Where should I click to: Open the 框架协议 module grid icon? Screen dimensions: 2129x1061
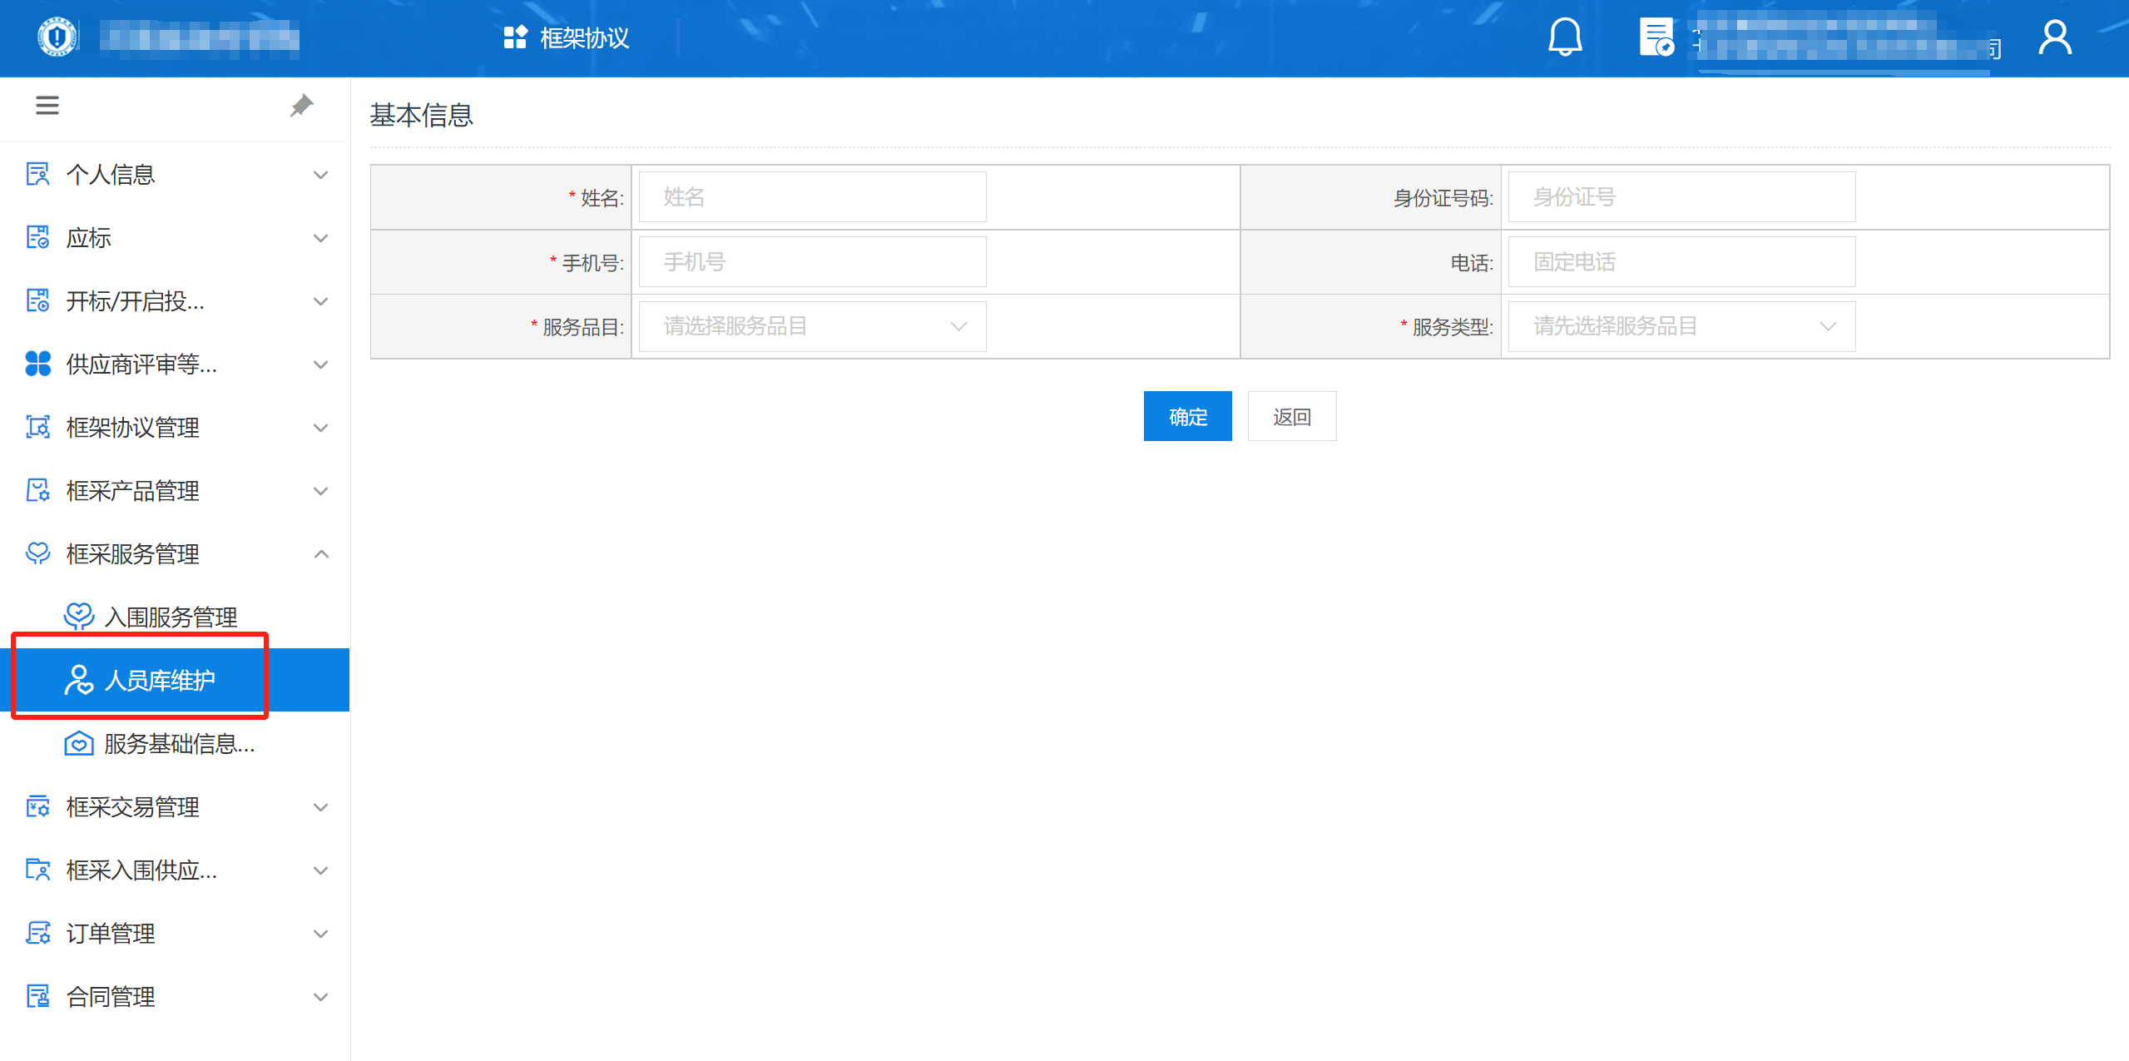tap(515, 37)
